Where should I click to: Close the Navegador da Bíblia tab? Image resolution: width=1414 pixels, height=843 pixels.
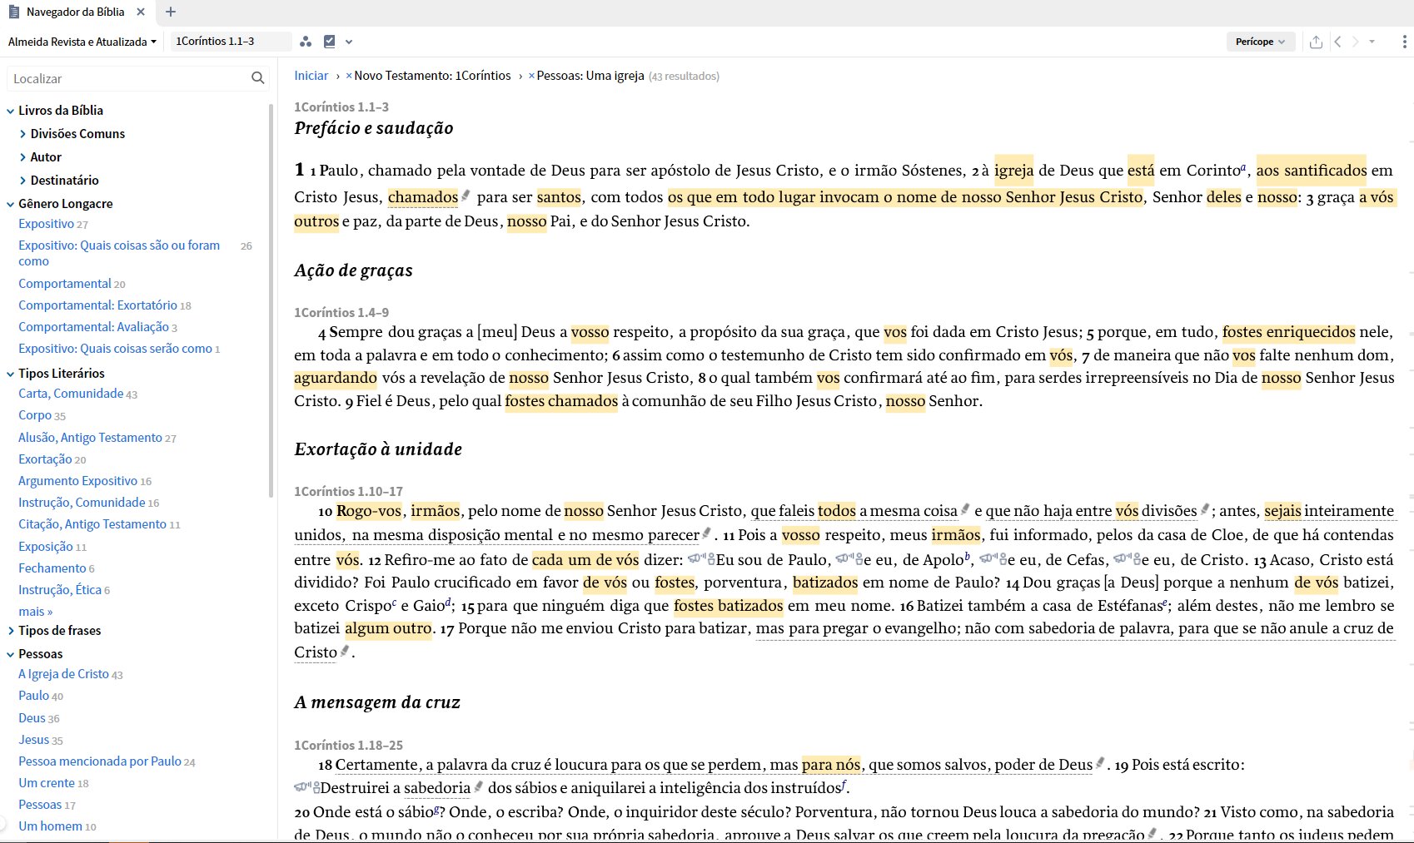point(141,12)
